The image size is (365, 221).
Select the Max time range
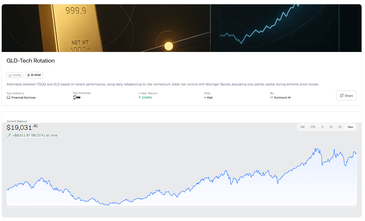[x=350, y=127]
